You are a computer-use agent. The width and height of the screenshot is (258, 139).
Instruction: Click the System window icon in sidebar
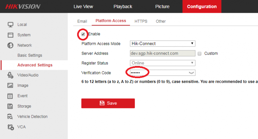(x=10, y=35)
